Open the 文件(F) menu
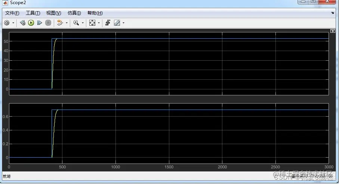 click(x=12, y=13)
